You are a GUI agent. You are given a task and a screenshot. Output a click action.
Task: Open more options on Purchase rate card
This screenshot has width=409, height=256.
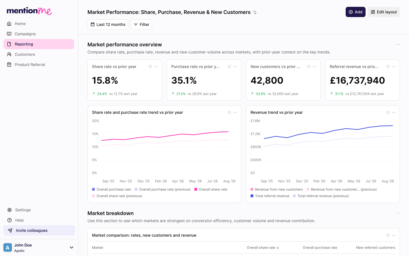pyautogui.click(x=235, y=67)
